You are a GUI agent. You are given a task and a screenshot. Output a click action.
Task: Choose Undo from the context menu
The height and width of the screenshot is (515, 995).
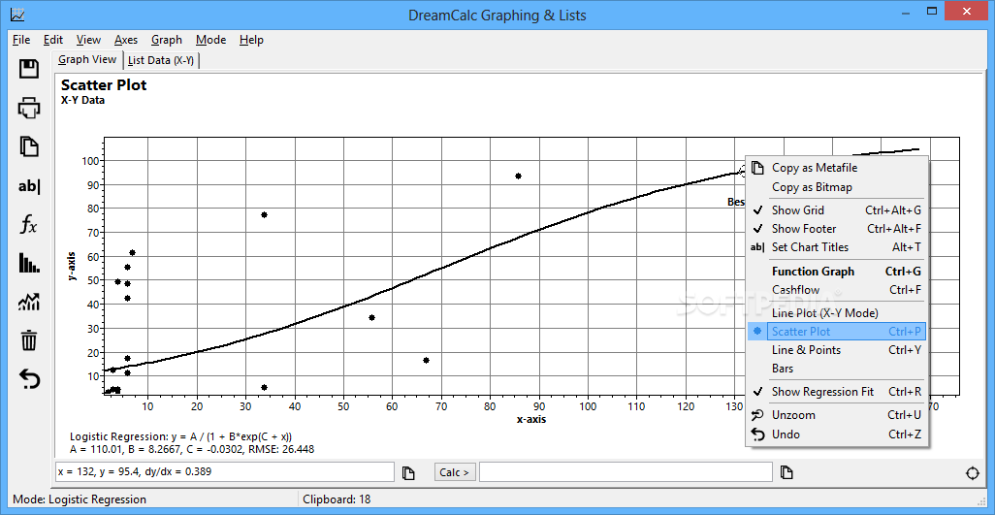[x=836, y=434]
